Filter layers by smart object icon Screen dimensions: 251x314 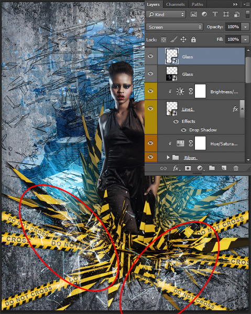coord(237,14)
